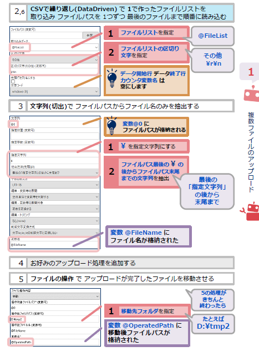
Task: Click the 参照 browse button
Action: 90,35
